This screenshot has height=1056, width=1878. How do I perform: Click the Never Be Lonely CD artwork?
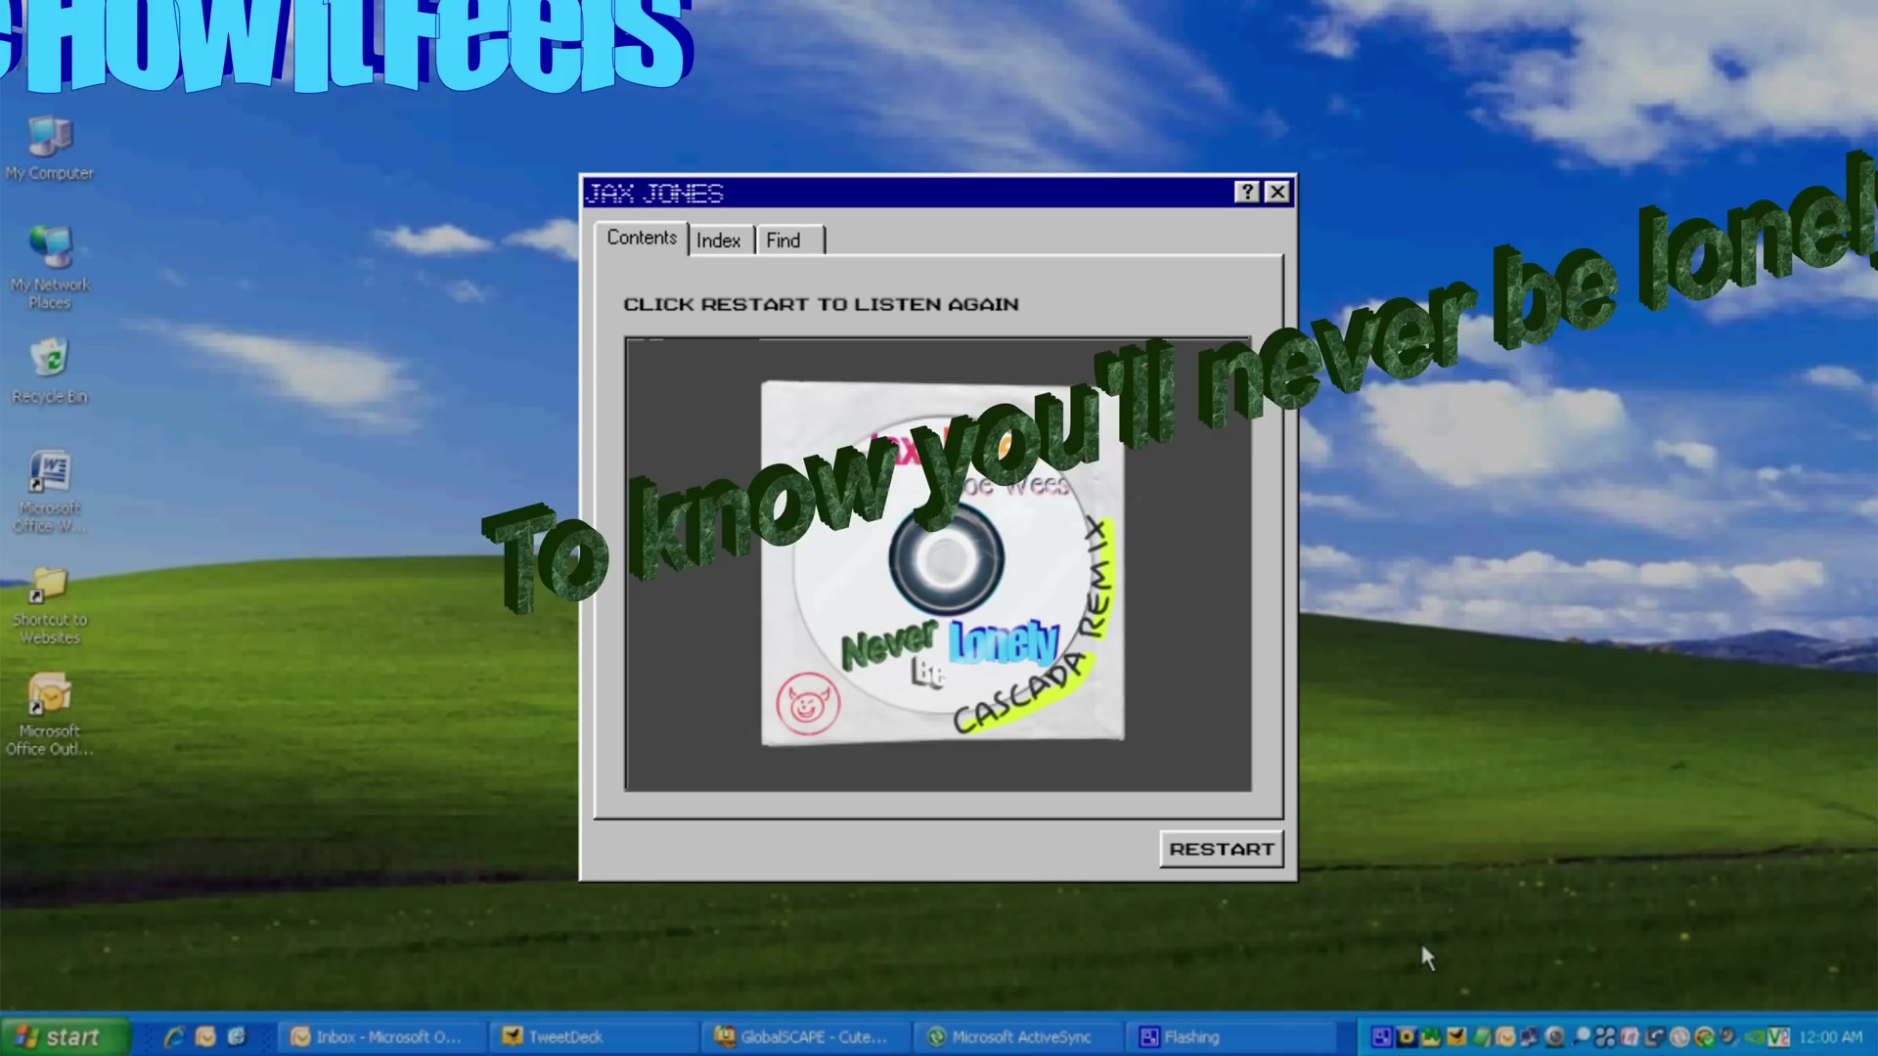coord(943,562)
